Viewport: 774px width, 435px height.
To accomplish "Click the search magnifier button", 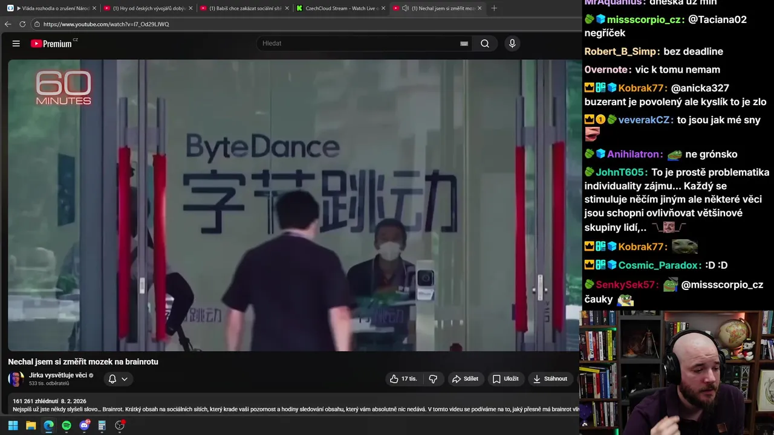I will (x=485, y=43).
